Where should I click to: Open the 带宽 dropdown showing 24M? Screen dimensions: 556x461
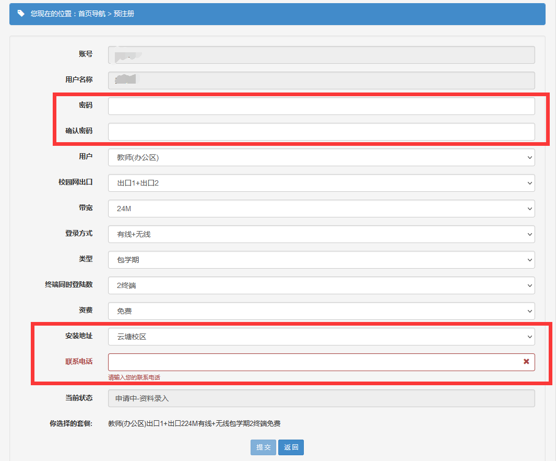(x=321, y=209)
